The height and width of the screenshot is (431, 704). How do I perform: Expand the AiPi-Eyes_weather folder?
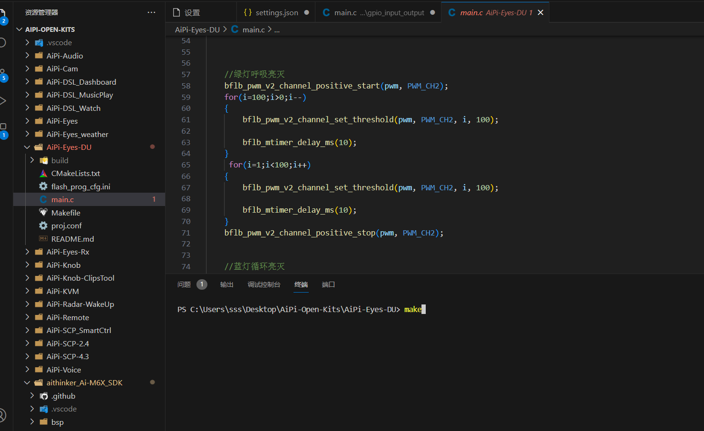coord(27,134)
